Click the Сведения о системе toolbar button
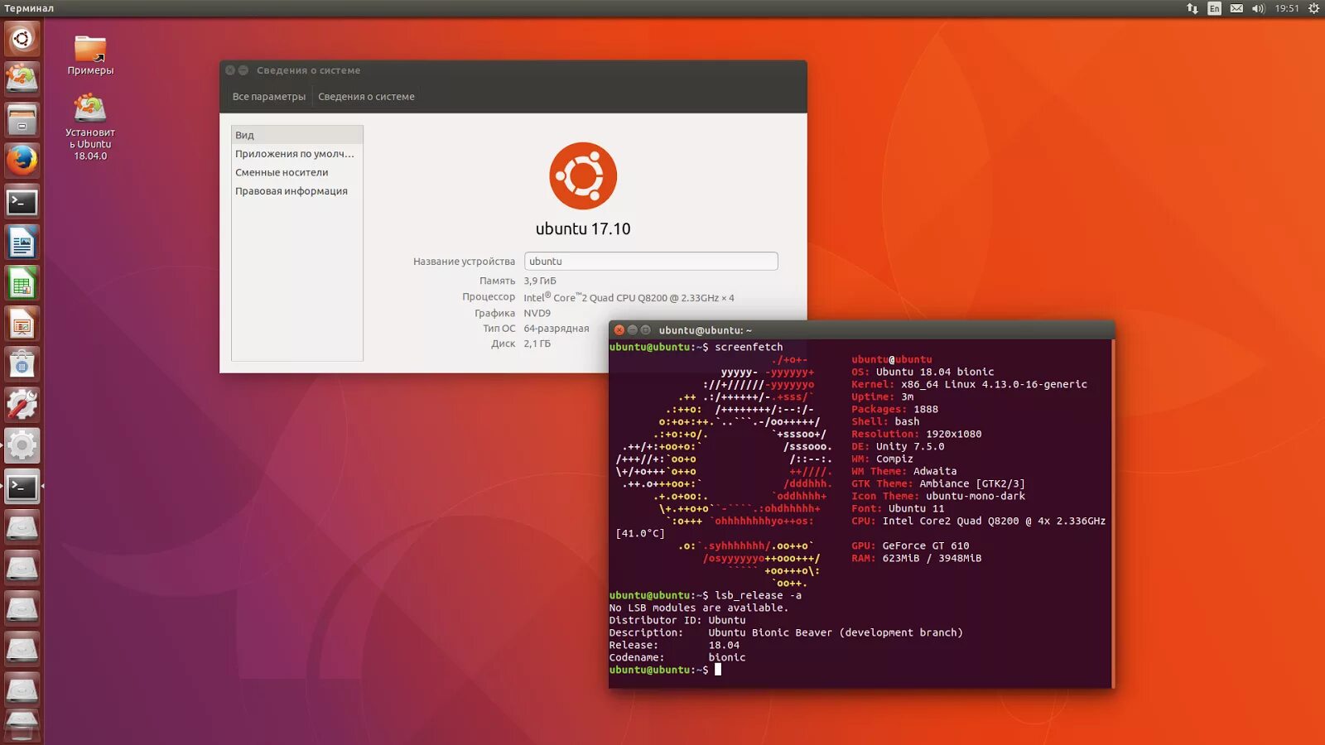 pyautogui.click(x=366, y=97)
